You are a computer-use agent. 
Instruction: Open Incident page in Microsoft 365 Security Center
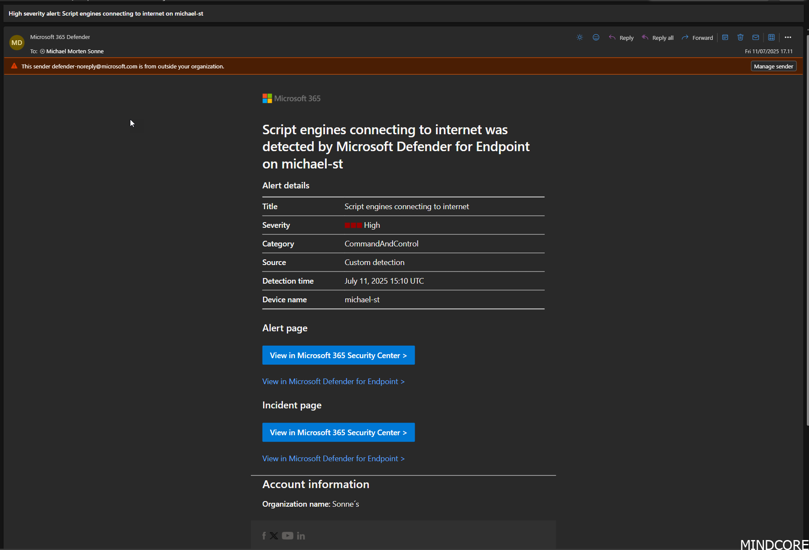[x=338, y=433]
